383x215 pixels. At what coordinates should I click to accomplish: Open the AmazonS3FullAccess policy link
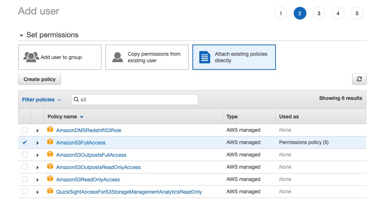coord(81,143)
